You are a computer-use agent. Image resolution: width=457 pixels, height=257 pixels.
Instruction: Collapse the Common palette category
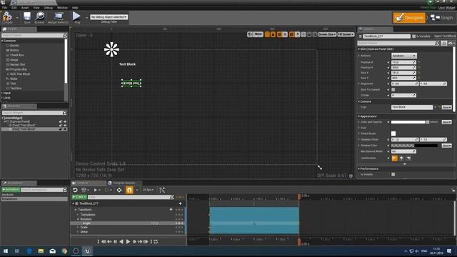(x=2, y=41)
